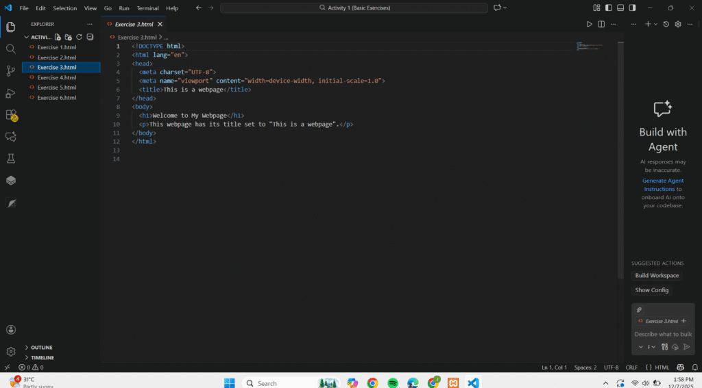This screenshot has width=702, height=388.
Task: Open the Run and Debug view
Action: [x=10, y=93]
